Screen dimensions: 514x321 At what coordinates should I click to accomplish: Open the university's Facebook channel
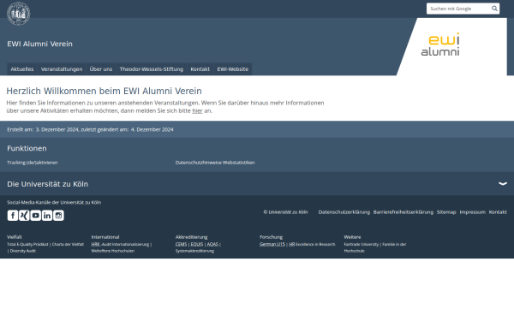tap(13, 216)
